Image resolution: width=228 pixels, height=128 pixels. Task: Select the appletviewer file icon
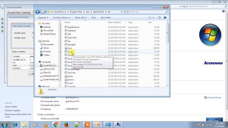[66, 27]
